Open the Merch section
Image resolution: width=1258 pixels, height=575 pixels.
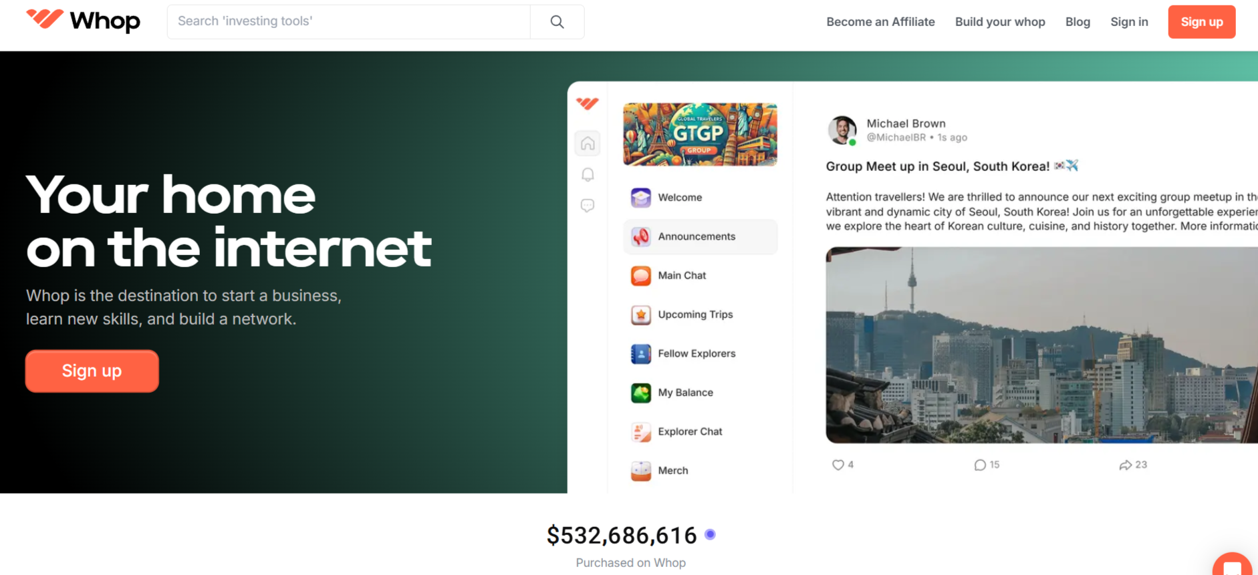(x=700, y=471)
